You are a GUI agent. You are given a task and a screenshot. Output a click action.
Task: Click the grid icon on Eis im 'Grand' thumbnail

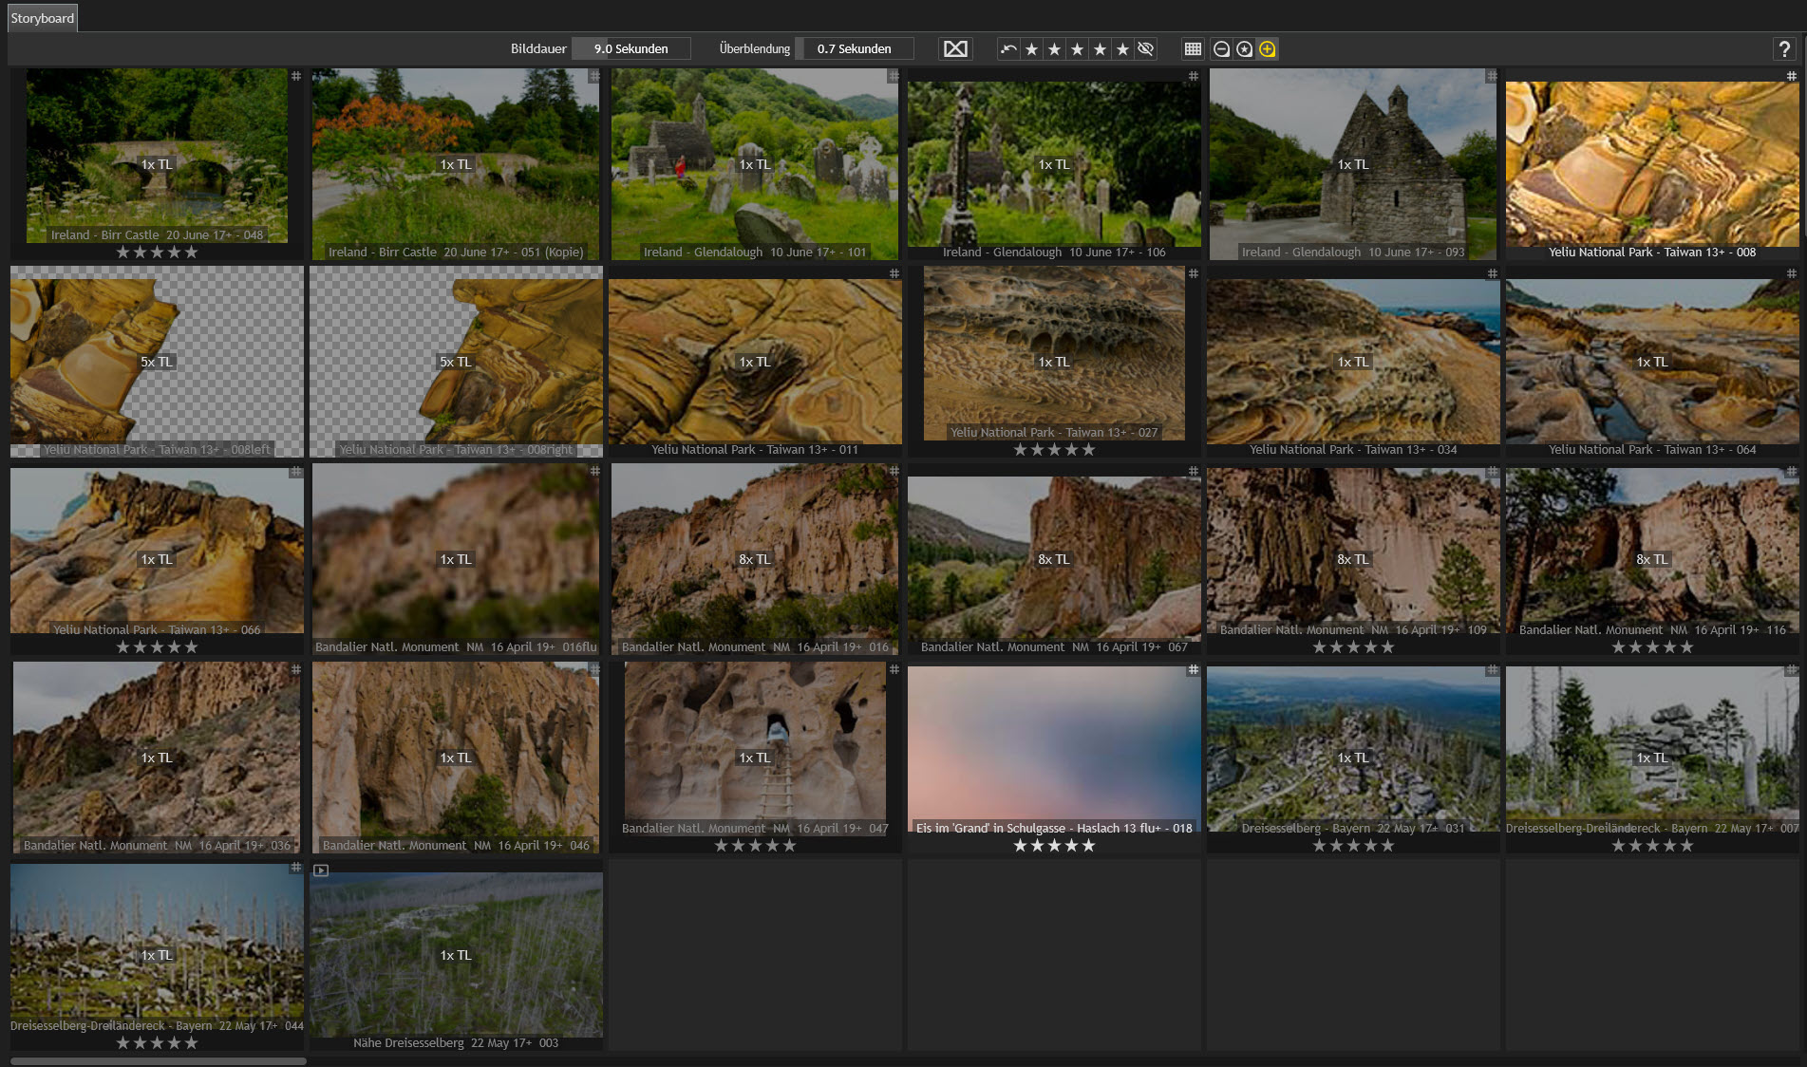tap(1194, 670)
